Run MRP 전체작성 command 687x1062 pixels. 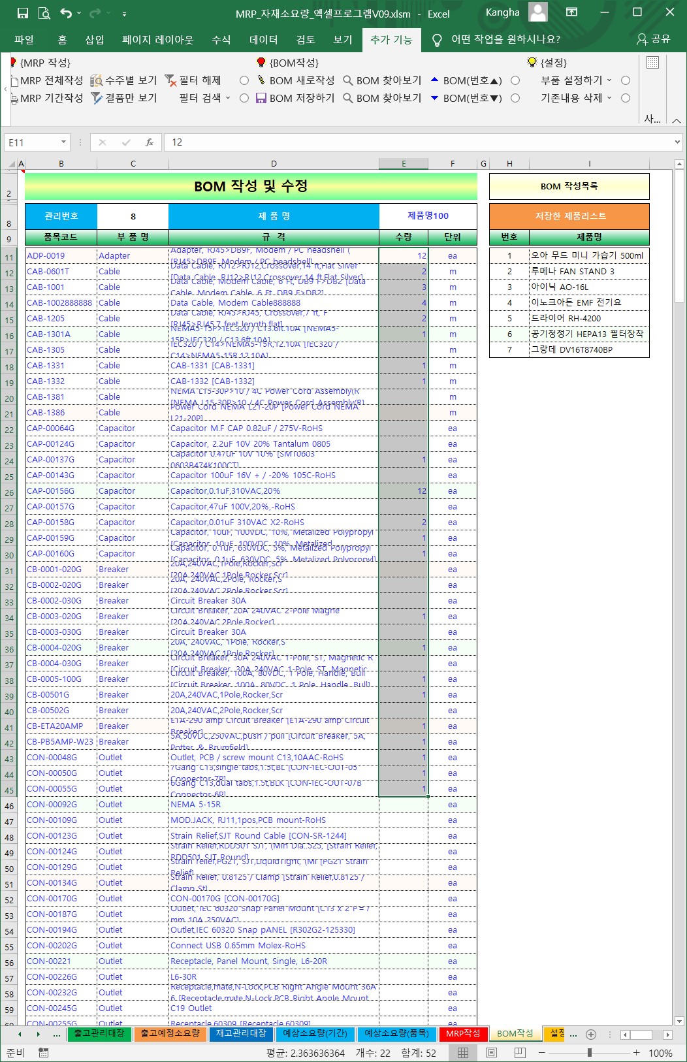tap(46, 80)
